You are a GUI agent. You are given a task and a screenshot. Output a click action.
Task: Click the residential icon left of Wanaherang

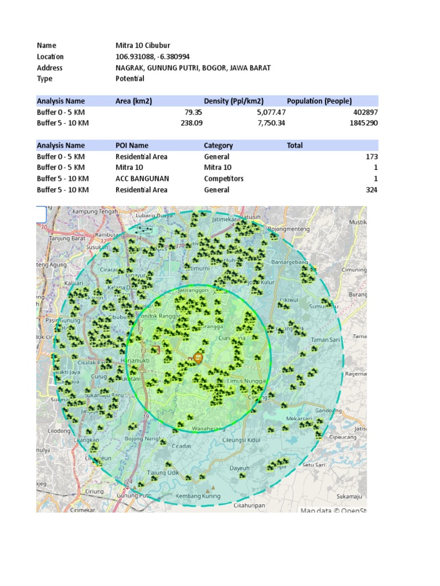coord(180,424)
